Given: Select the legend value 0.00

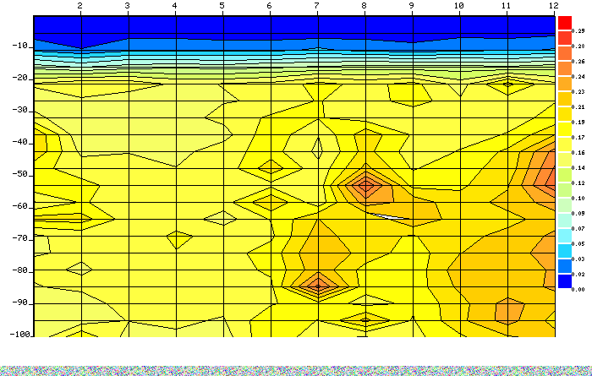Looking at the screenshot, I should coord(578,289).
